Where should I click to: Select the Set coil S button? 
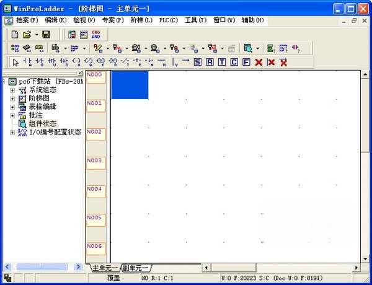197,62
